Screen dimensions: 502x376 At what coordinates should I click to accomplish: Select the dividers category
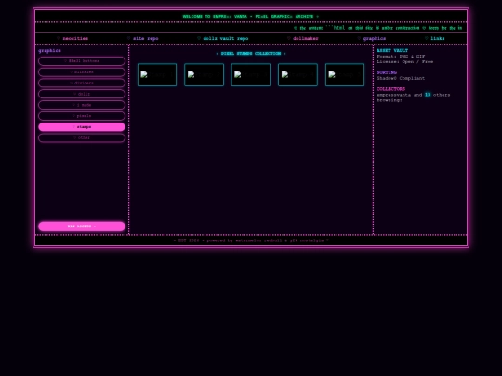click(82, 84)
